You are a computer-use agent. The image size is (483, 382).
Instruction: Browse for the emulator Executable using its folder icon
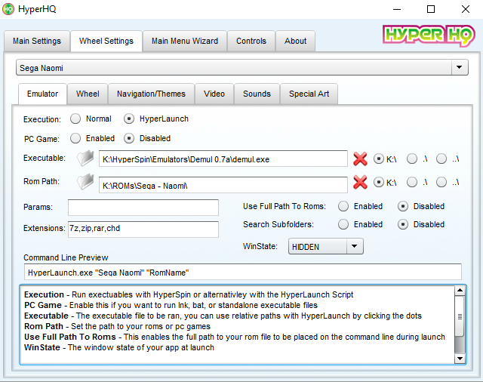tap(85, 159)
